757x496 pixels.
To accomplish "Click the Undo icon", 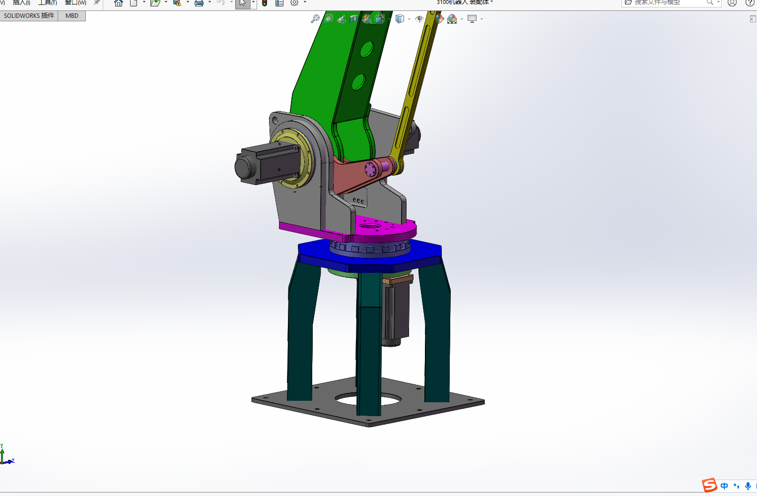I will pos(221,3).
